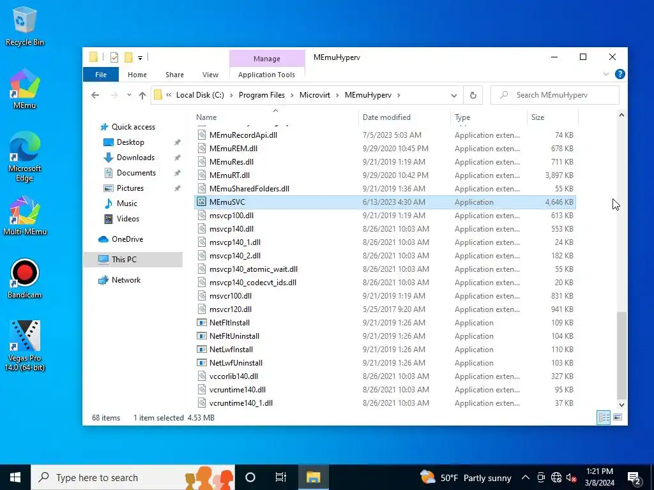This screenshot has width=654, height=490.
Task: Open Downloads in the navigation pane
Action: (x=135, y=158)
